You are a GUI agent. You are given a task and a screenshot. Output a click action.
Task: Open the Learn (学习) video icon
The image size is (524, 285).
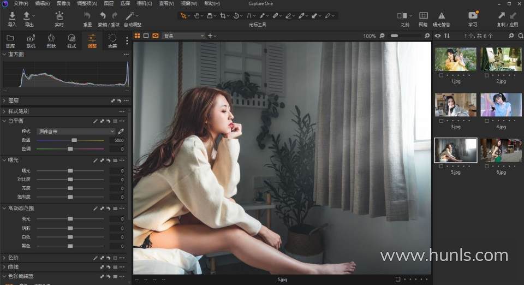coord(473,15)
